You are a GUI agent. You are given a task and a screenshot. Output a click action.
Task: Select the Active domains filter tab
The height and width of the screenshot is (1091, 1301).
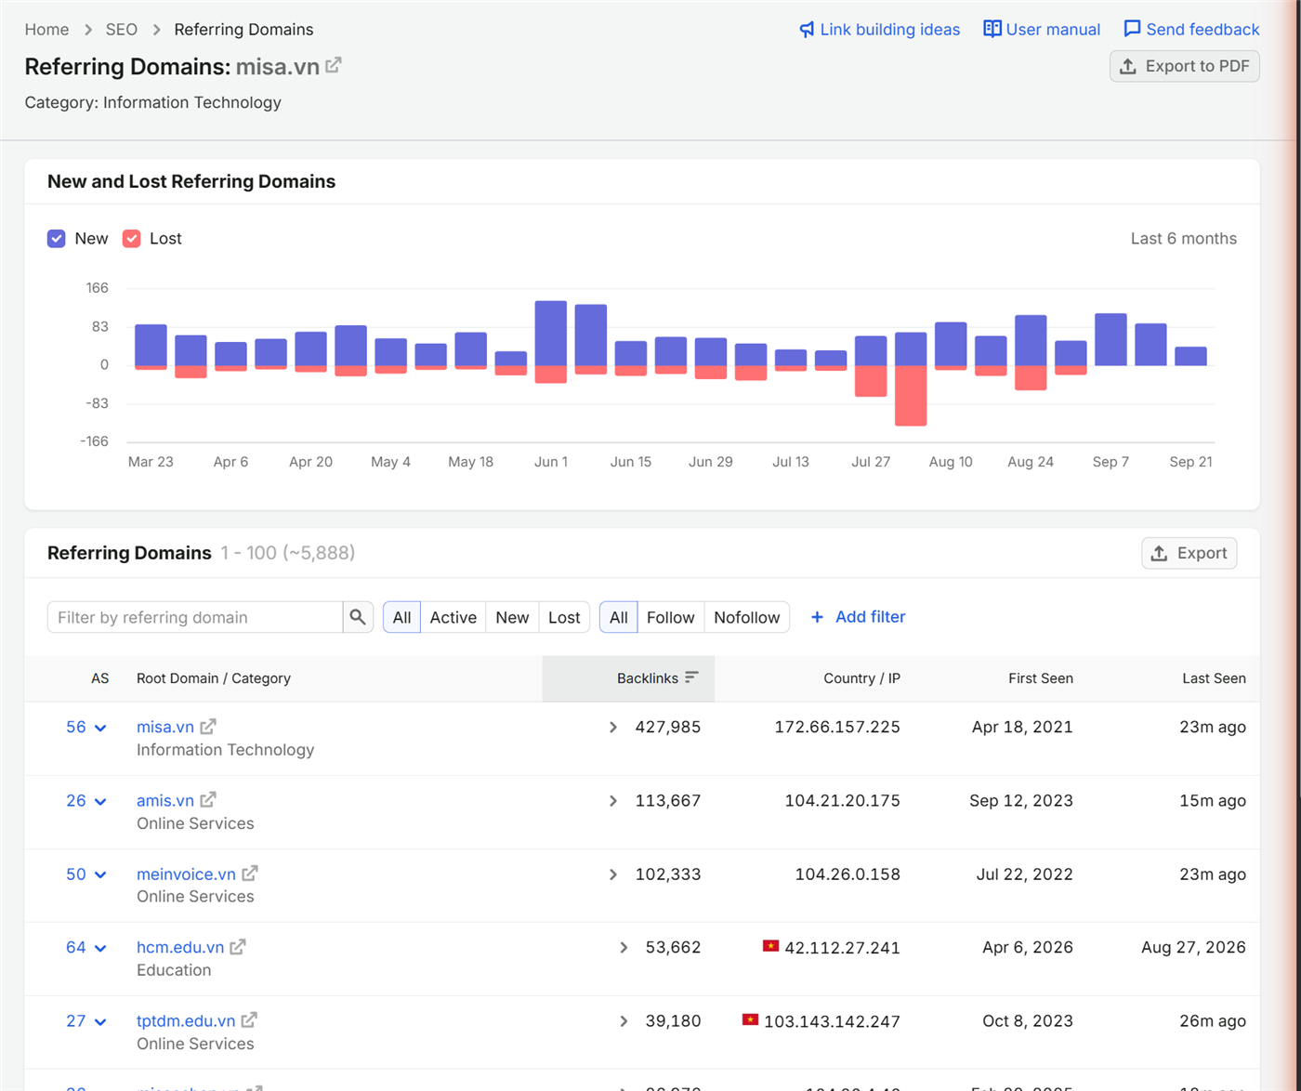(453, 617)
